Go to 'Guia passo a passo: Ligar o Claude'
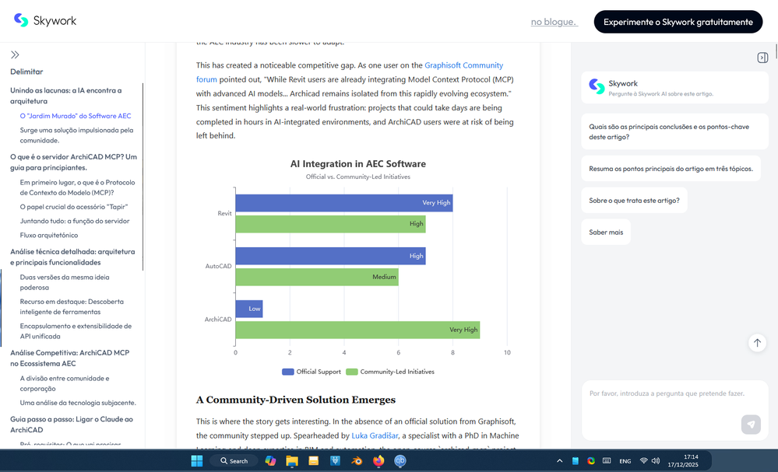This screenshot has width=778, height=472. click(x=72, y=425)
